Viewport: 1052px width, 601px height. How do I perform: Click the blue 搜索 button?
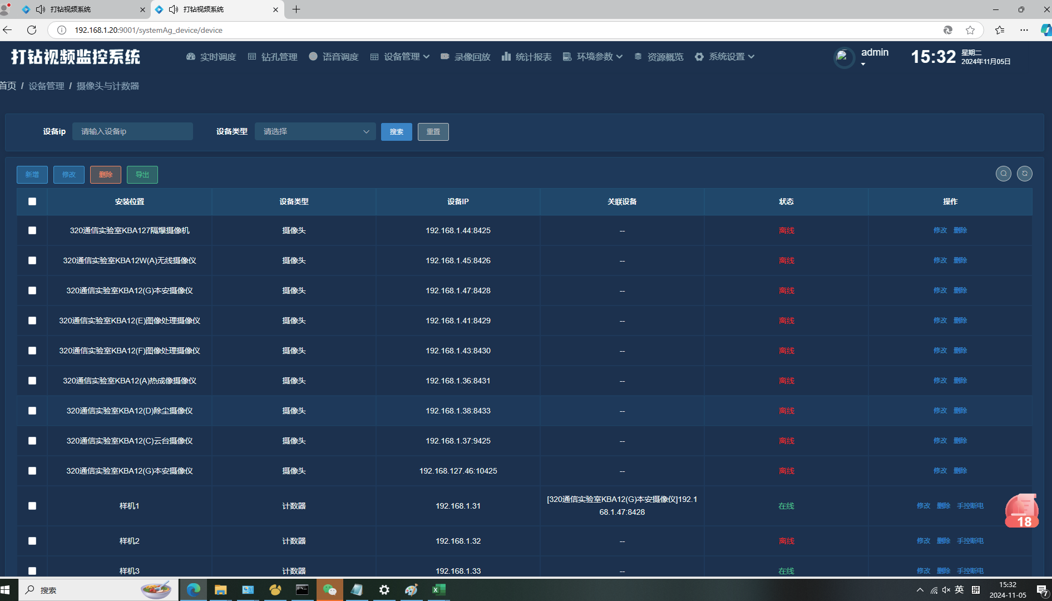pos(396,132)
